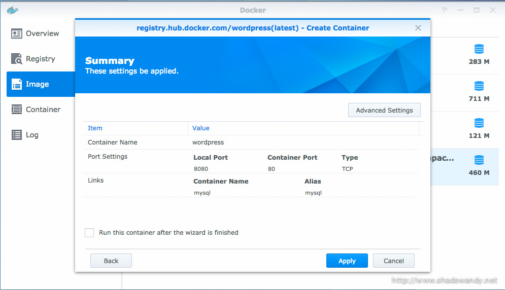Click the Container Port column label
The width and height of the screenshot is (505, 290).
tap(292, 157)
